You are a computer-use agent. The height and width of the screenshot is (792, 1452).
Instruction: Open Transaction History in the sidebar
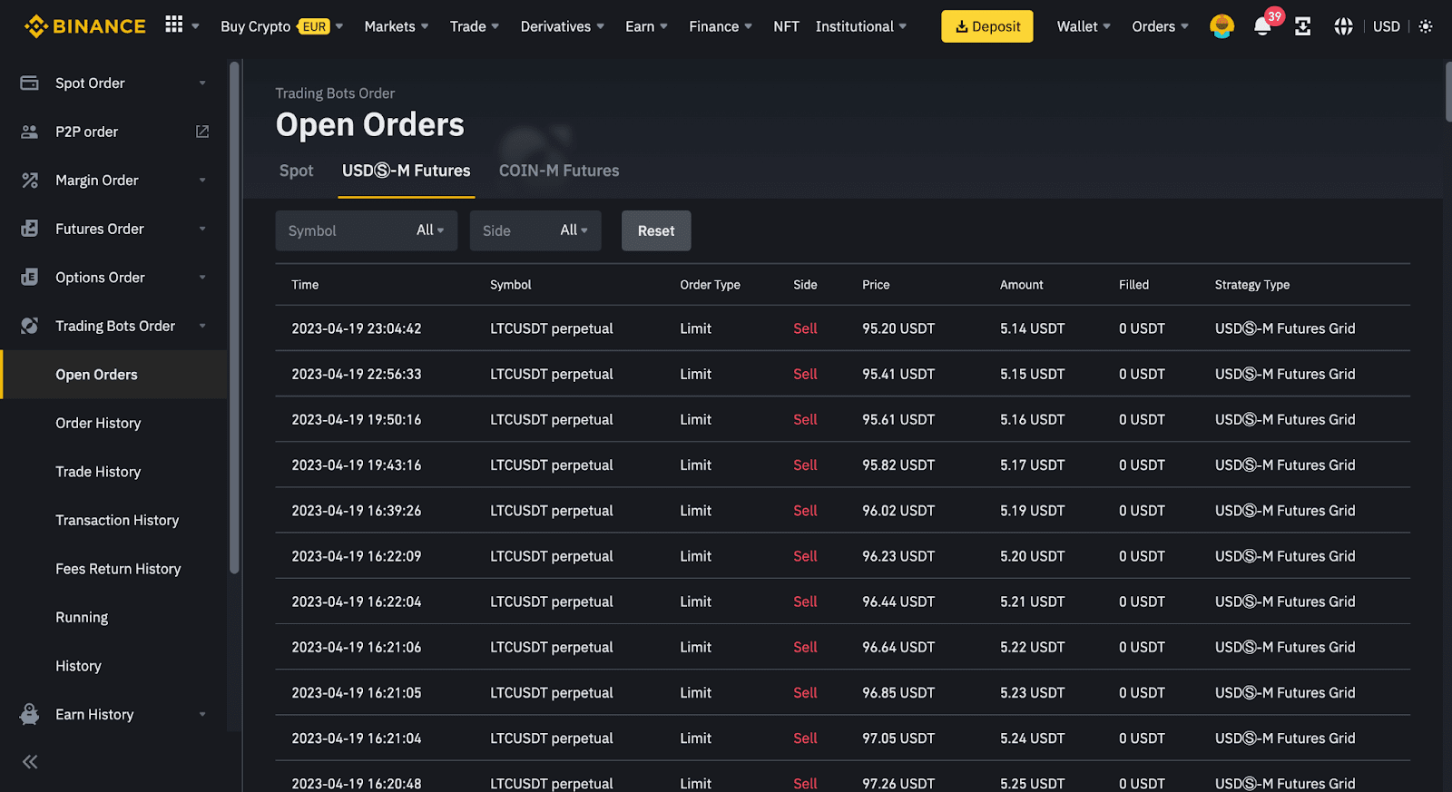pyautogui.click(x=117, y=520)
